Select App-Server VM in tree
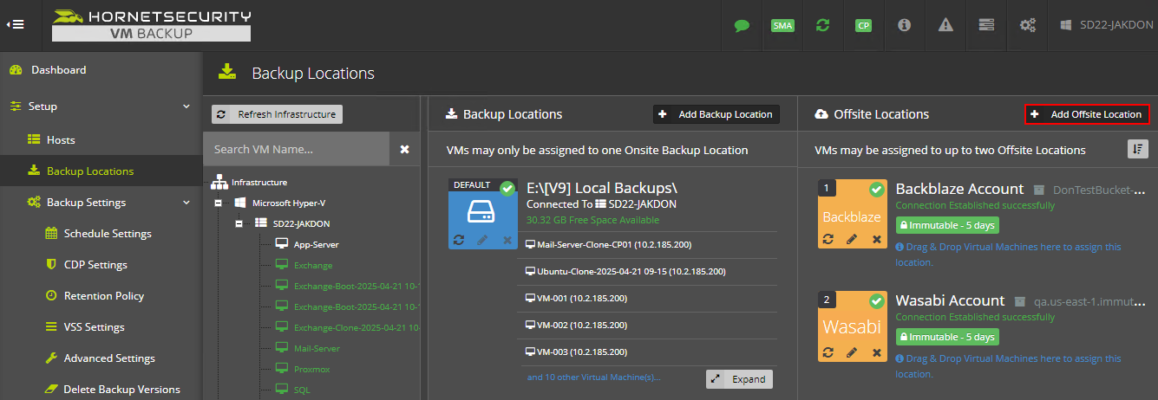 coord(316,245)
